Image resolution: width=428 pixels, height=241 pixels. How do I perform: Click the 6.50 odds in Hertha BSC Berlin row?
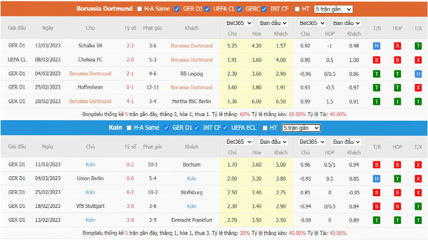click(280, 102)
